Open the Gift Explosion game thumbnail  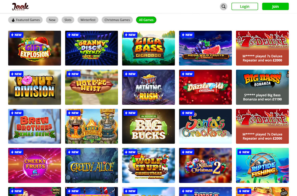click(35, 48)
